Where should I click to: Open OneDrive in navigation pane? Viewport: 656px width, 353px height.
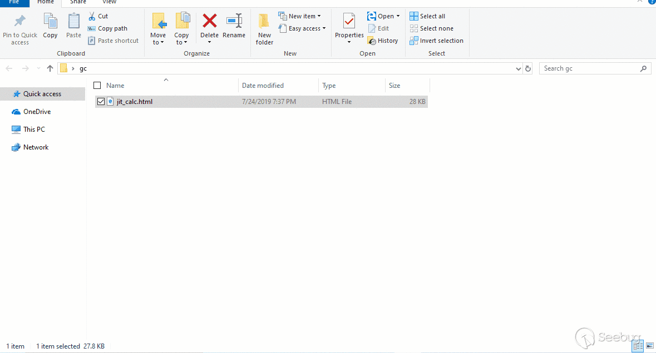pyautogui.click(x=37, y=112)
